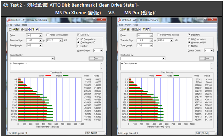
Task: Click read value 547827 in left window
Action: (98, 120)
